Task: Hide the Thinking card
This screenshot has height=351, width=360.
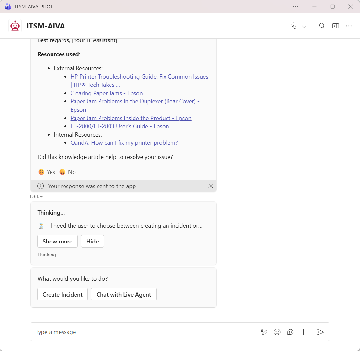Action: (92, 241)
